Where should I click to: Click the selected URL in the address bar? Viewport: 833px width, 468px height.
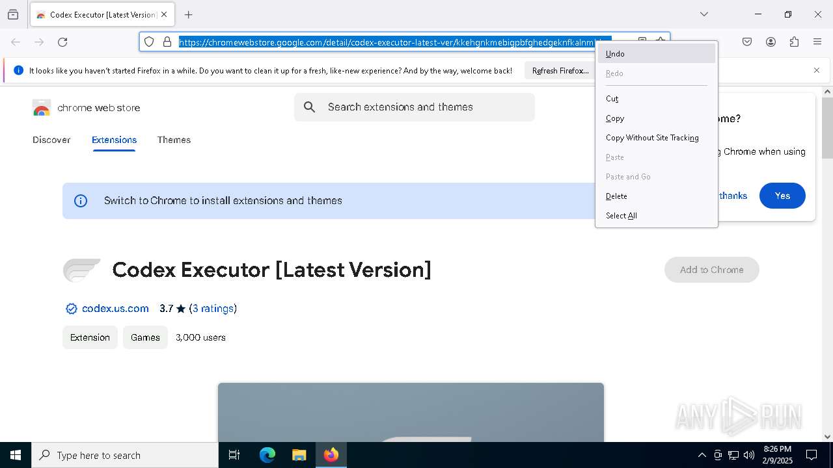387,42
